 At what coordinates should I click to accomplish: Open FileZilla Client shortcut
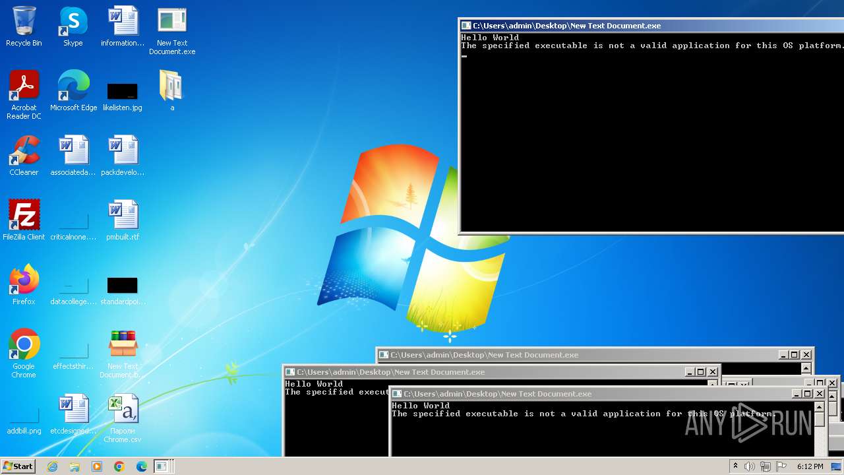24,220
